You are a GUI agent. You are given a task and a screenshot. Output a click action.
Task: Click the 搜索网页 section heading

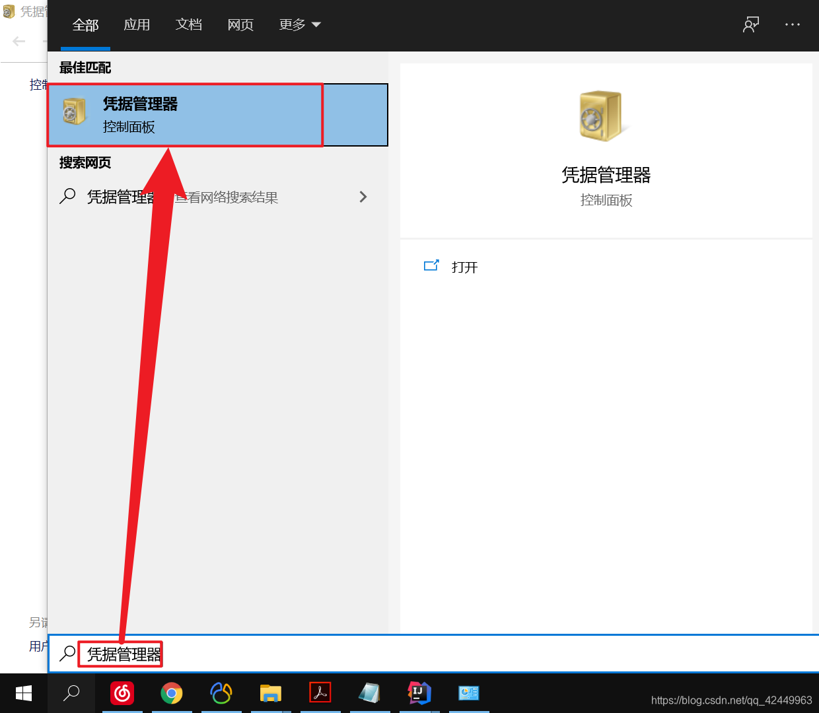tap(85, 162)
